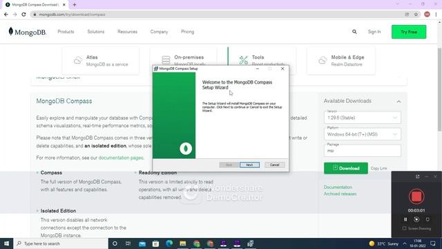442x249 pixels.
Task: Click the Package msi field
Action: [362, 151]
